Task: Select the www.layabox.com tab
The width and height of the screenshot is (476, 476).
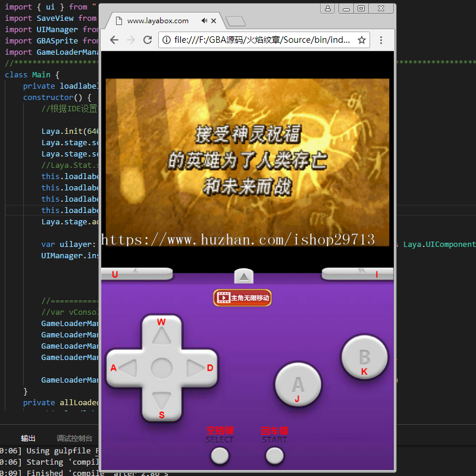Action: coord(165,21)
